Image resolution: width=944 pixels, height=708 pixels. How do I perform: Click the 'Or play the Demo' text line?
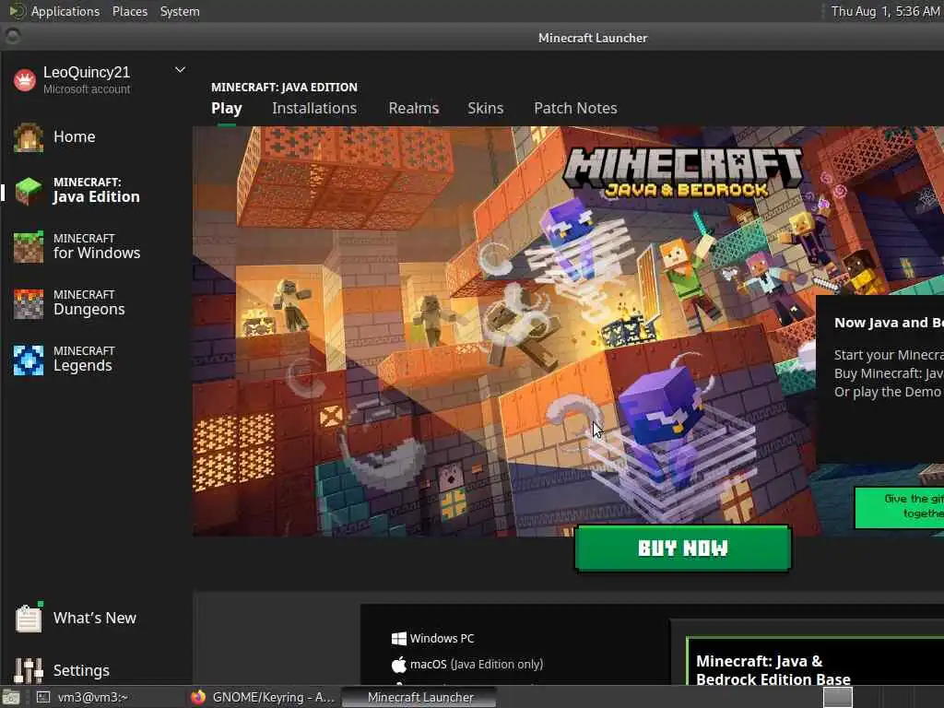tap(888, 392)
